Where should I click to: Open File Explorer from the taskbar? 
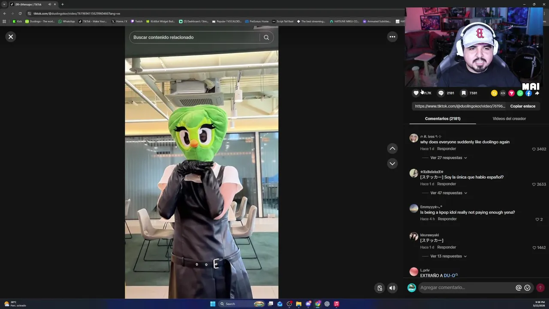coord(299,304)
